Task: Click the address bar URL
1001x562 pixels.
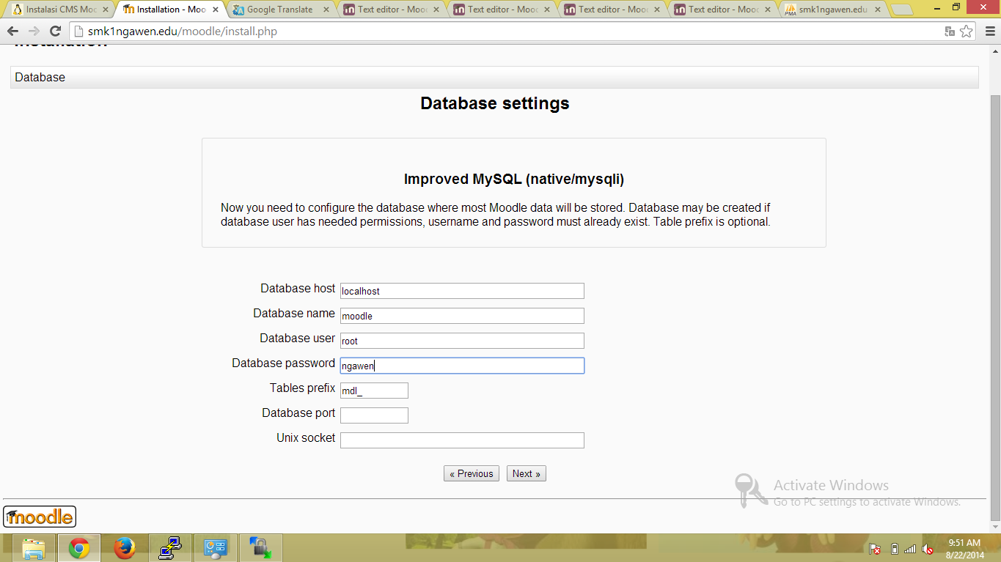Action: pos(183,32)
